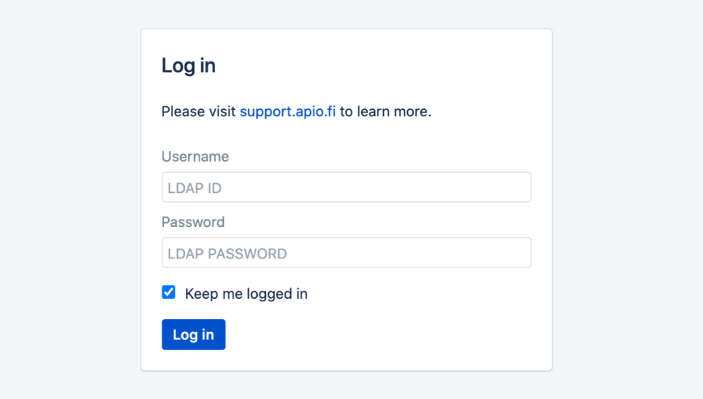Click the "Keep me logged in" label text
This screenshot has height=399, width=703.
click(246, 294)
